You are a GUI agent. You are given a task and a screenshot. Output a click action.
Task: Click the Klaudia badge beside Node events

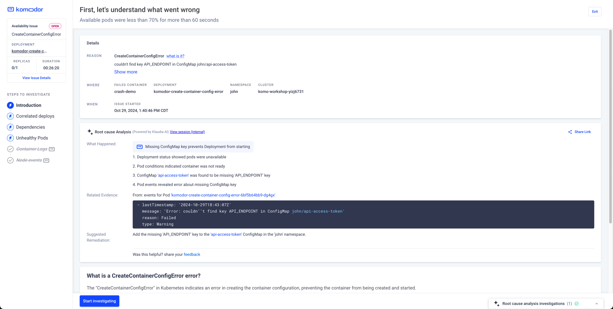pos(46,160)
